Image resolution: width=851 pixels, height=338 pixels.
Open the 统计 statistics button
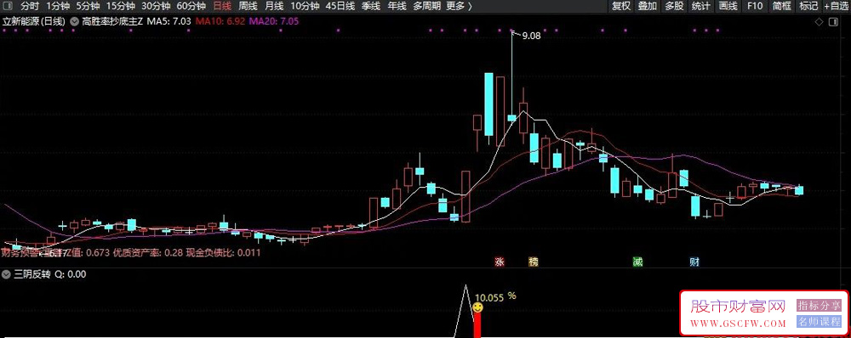coord(700,7)
